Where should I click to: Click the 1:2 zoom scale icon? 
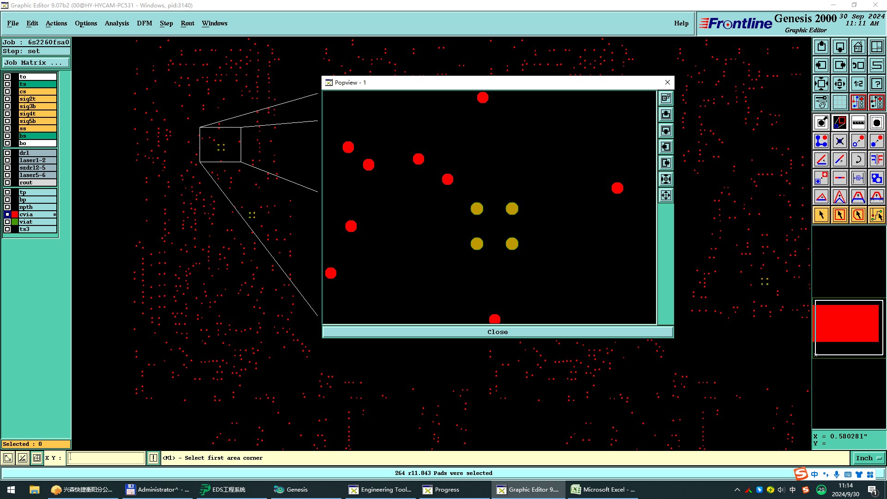point(858,84)
